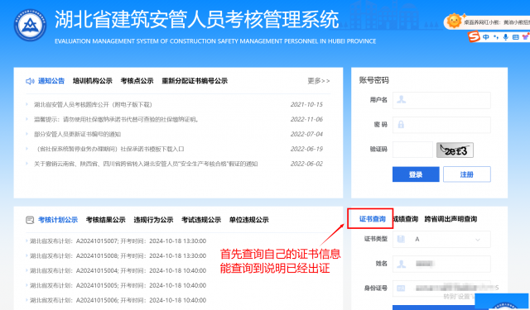Viewport: 530px width, 310px height.
Task: Open the 更多>> notices link
Action: [x=318, y=81]
